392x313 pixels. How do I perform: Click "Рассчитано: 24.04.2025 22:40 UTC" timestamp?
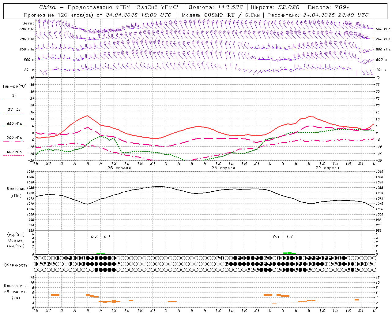[x=318, y=15]
